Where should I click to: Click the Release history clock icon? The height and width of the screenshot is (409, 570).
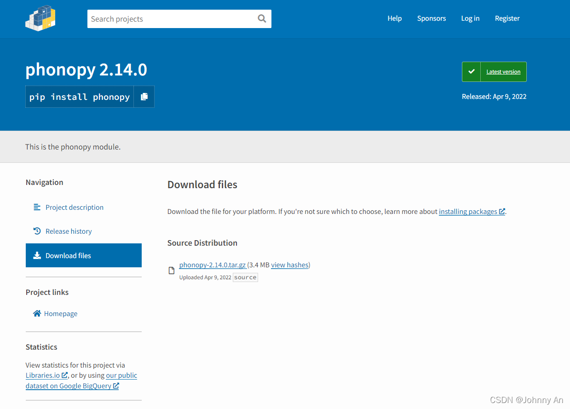coord(37,231)
